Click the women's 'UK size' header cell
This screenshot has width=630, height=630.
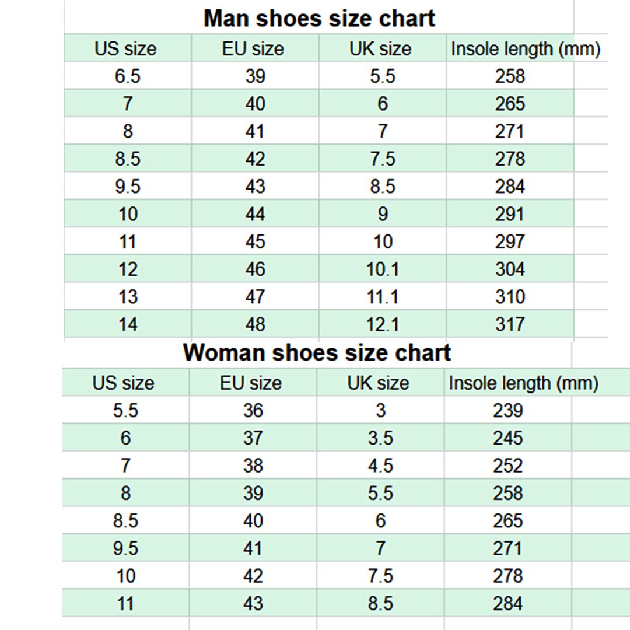click(379, 383)
